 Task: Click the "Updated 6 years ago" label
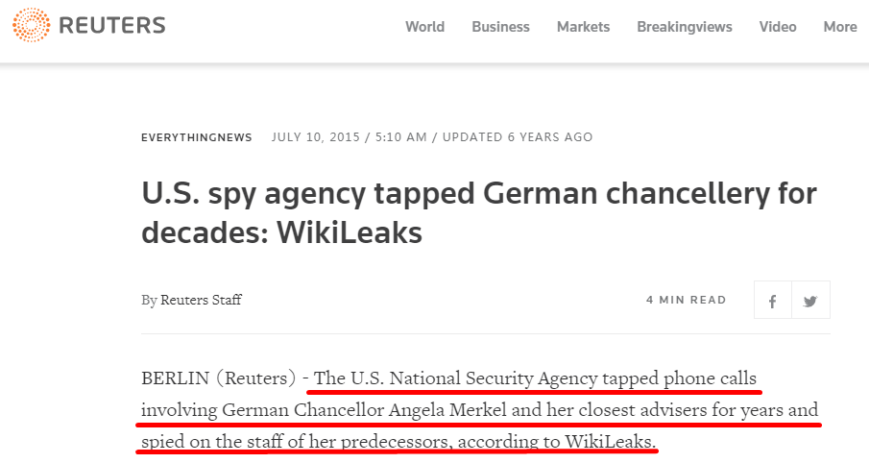(x=518, y=137)
